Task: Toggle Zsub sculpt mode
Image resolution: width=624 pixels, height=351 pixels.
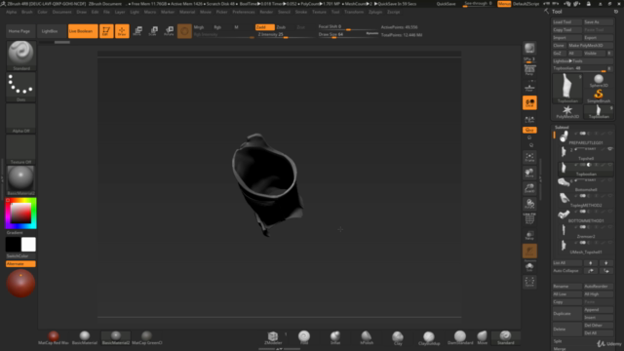Action: (x=281, y=27)
